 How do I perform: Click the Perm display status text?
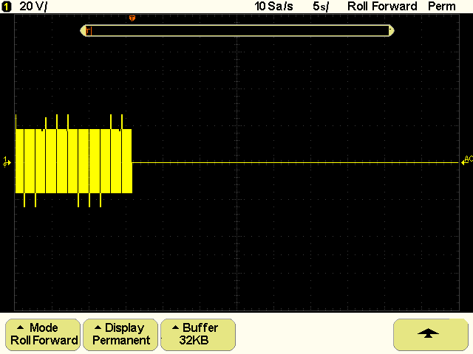(x=442, y=7)
